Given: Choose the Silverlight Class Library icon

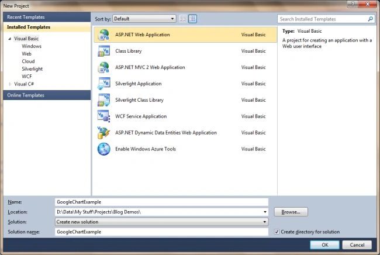Looking at the screenshot, I should (x=103, y=100).
